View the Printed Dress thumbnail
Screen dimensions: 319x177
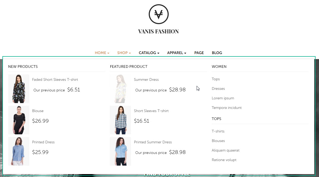click(x=19, y=151)
